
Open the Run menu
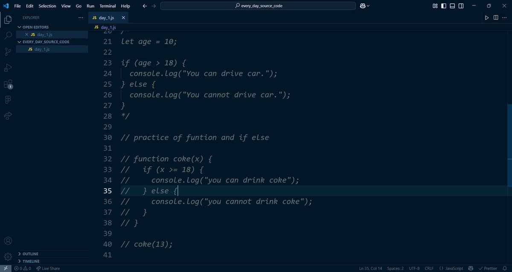click(90, 6)
